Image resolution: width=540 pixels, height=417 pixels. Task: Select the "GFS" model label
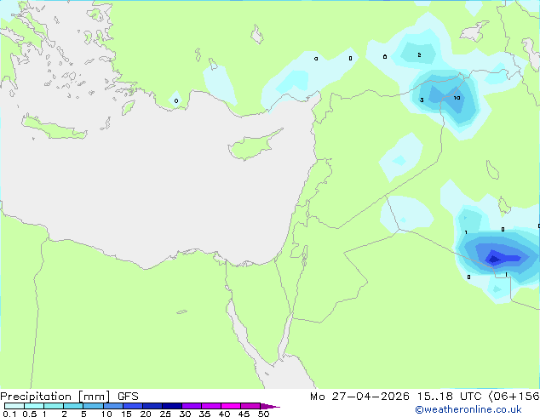pyautogui.click(x=128, y=397)
